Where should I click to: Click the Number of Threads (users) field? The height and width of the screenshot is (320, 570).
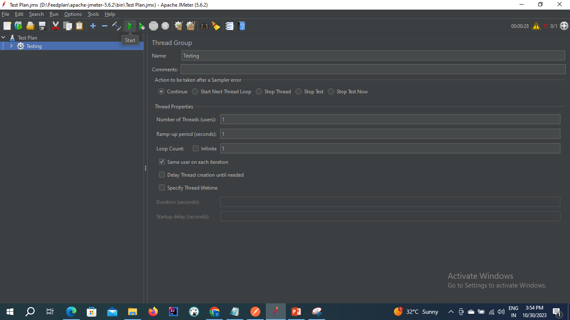[390, 119]
